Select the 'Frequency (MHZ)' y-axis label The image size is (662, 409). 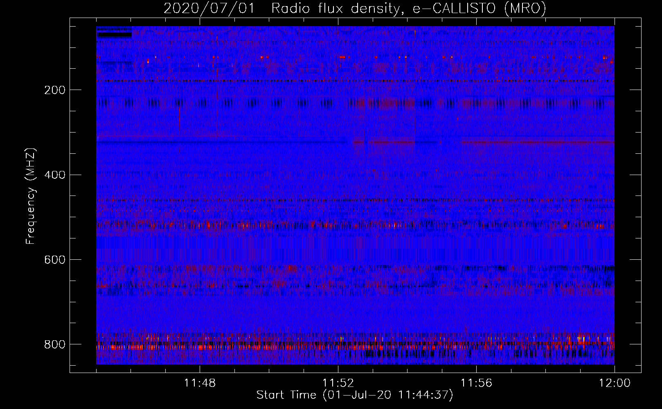pyautogui.click(x=31, y=196)
